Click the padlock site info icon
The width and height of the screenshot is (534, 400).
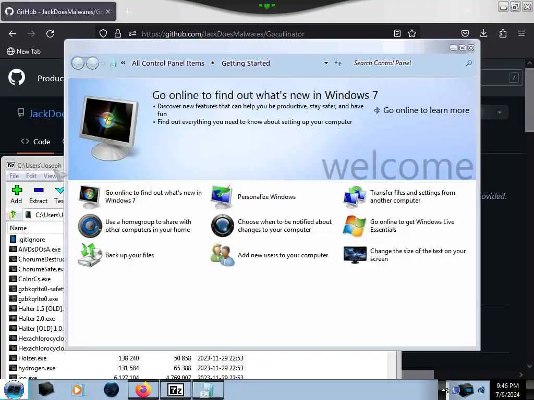click(x=118, y=33)
